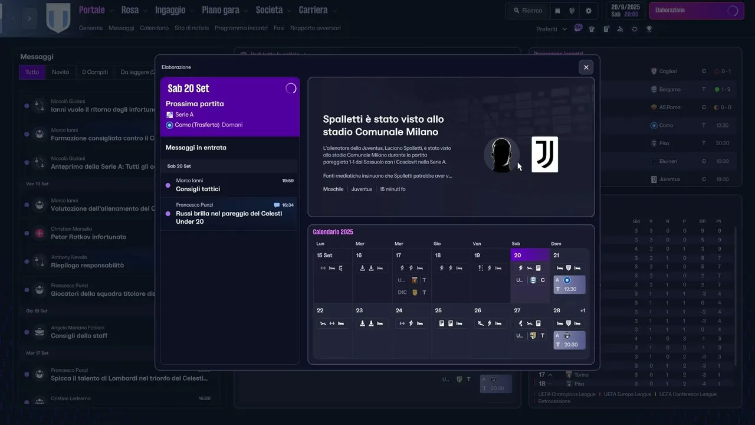Open the youth fixture on Saturday 27
Image resolution: width=755 pixels, height=425 pixels.
[x=530, y=335]
